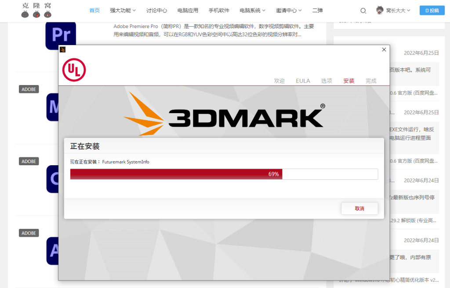The image size is (450, 288).
Task: Close the 3DMark installer window
Action: tap(384, 50)
